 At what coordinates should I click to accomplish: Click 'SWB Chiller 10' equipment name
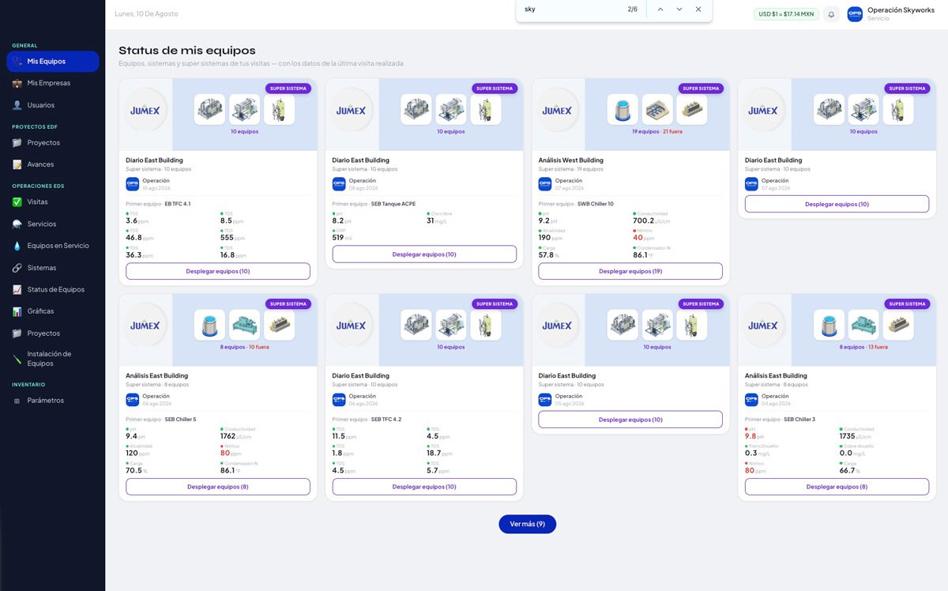[x=596, y=204]
